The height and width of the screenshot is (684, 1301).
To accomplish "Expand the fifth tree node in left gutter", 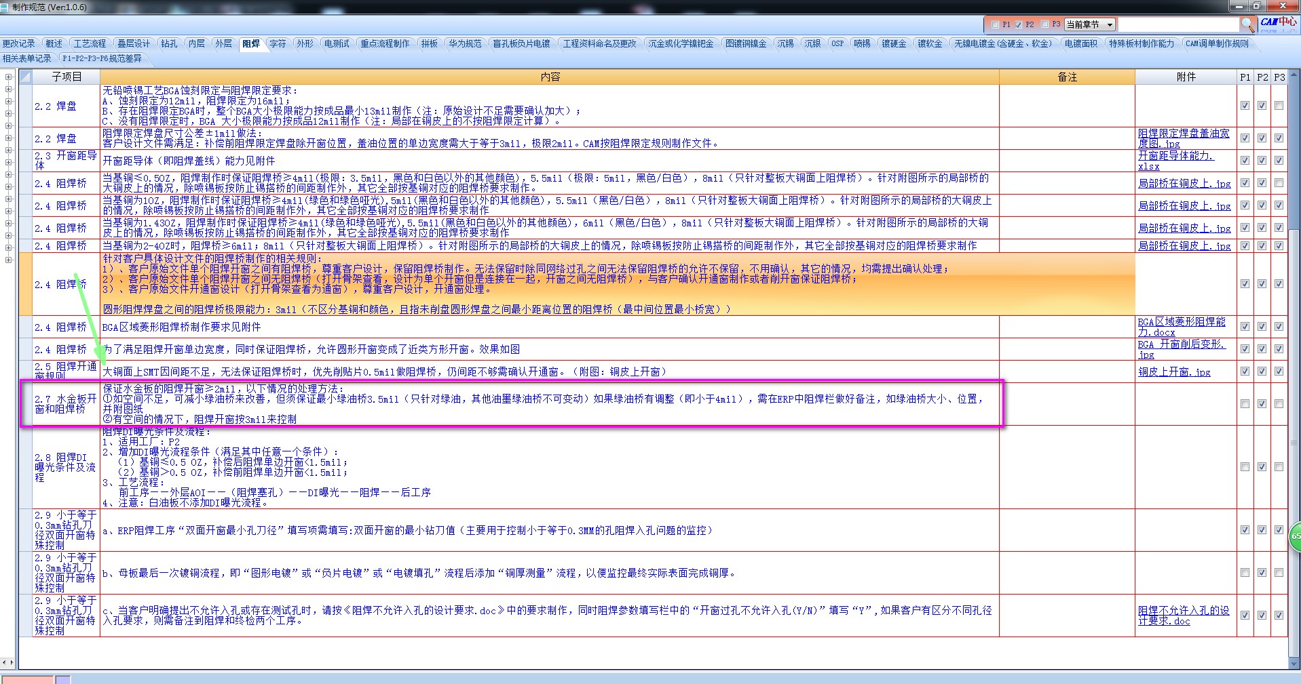I will click(x=8, y=126).
